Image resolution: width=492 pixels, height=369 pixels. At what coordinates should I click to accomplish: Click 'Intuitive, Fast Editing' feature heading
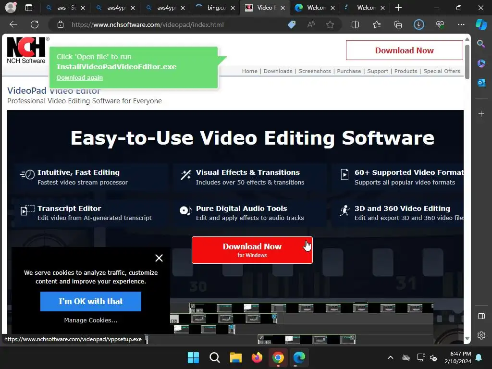point(78,172)
